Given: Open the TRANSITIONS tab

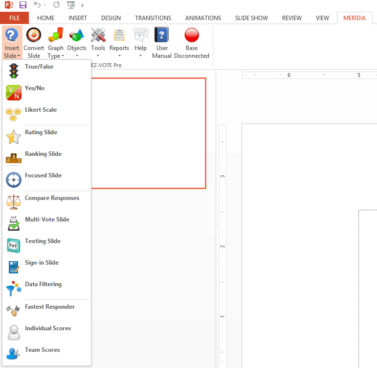Looking at the screenshot, I should point(153,18).
